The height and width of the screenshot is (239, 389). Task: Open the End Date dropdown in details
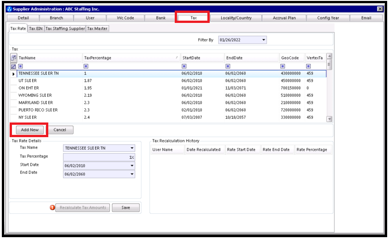tap(132, 174)
